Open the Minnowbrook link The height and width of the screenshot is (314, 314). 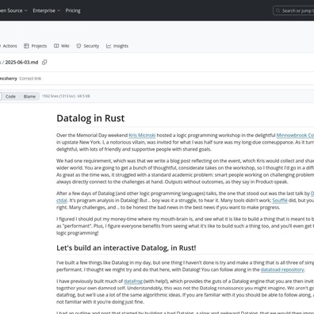tap(295, 136)
